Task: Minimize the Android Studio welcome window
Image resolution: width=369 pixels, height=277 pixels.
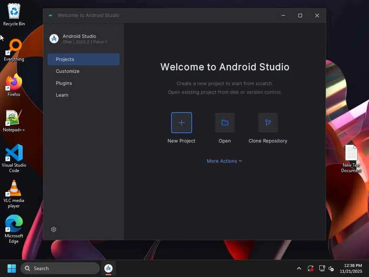Action: (x=283, y=15)
